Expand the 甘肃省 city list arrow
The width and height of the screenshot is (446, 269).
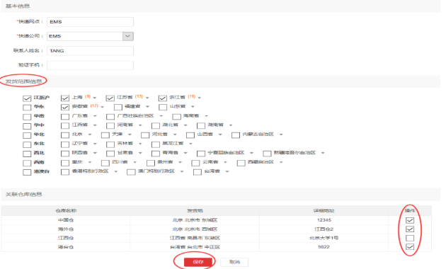pos(140,153)
